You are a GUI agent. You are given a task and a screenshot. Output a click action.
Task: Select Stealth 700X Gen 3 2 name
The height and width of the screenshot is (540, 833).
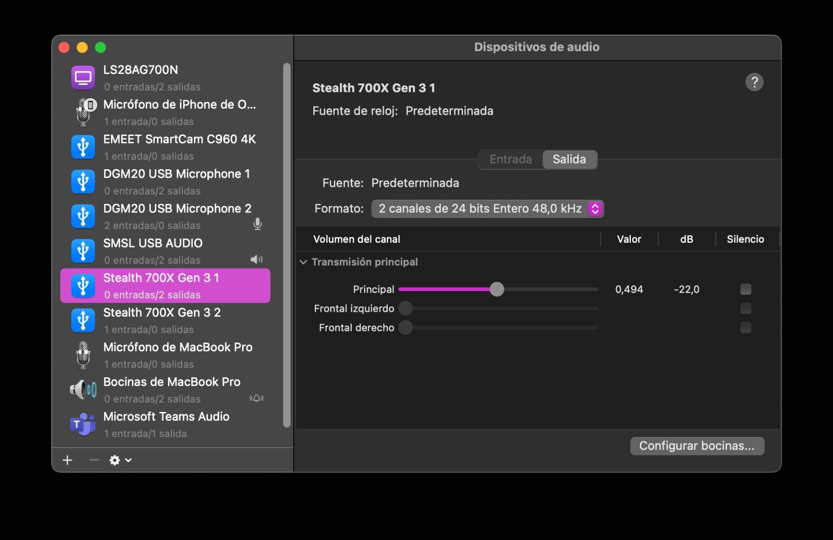click(x=162, y=312)
